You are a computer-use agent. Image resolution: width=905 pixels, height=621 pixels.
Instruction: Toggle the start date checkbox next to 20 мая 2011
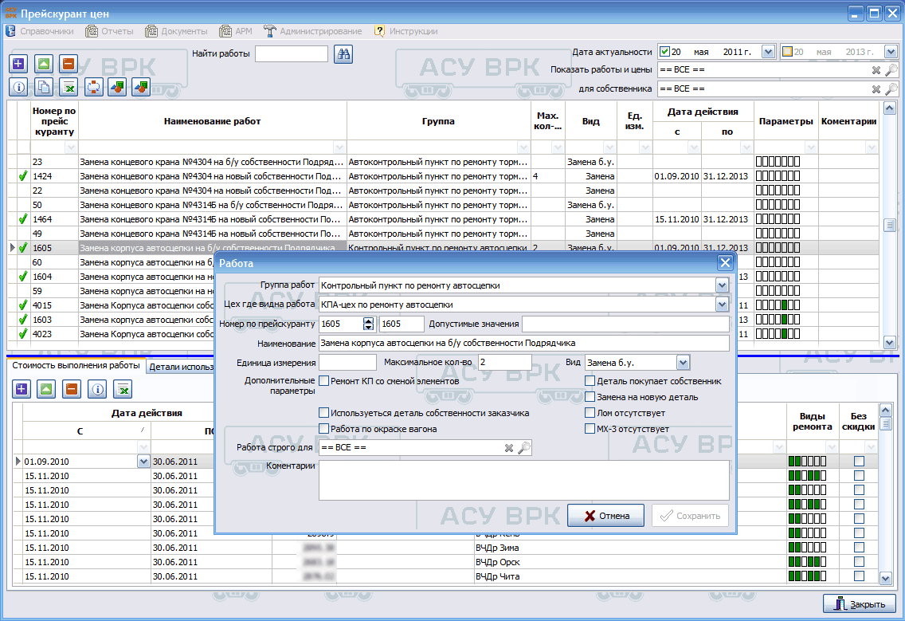pyautogui.click(x=665, y=51)
